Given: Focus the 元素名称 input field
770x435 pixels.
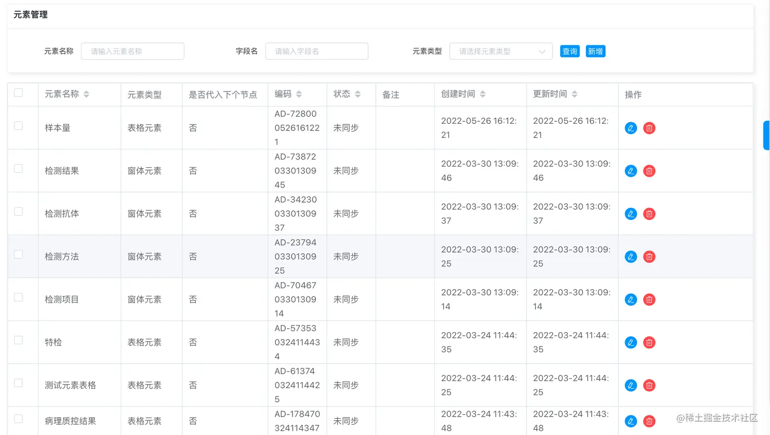Looking at the screenshot, I should click(x=132, y=51).
